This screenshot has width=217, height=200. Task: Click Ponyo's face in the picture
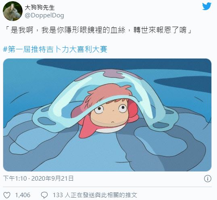point(110,114)
